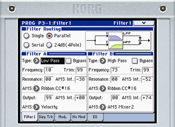
Task: Select Single filter routing
Action: coord(26,36)
